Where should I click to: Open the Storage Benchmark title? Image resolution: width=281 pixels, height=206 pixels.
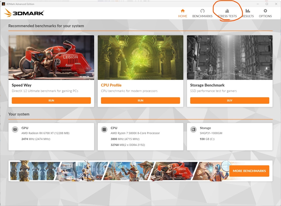207,85
